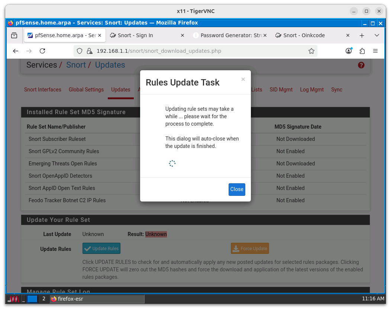Close the Snort - Oinkcode tab
Screen dimensions: 391x310
click(x=348, y=35)
